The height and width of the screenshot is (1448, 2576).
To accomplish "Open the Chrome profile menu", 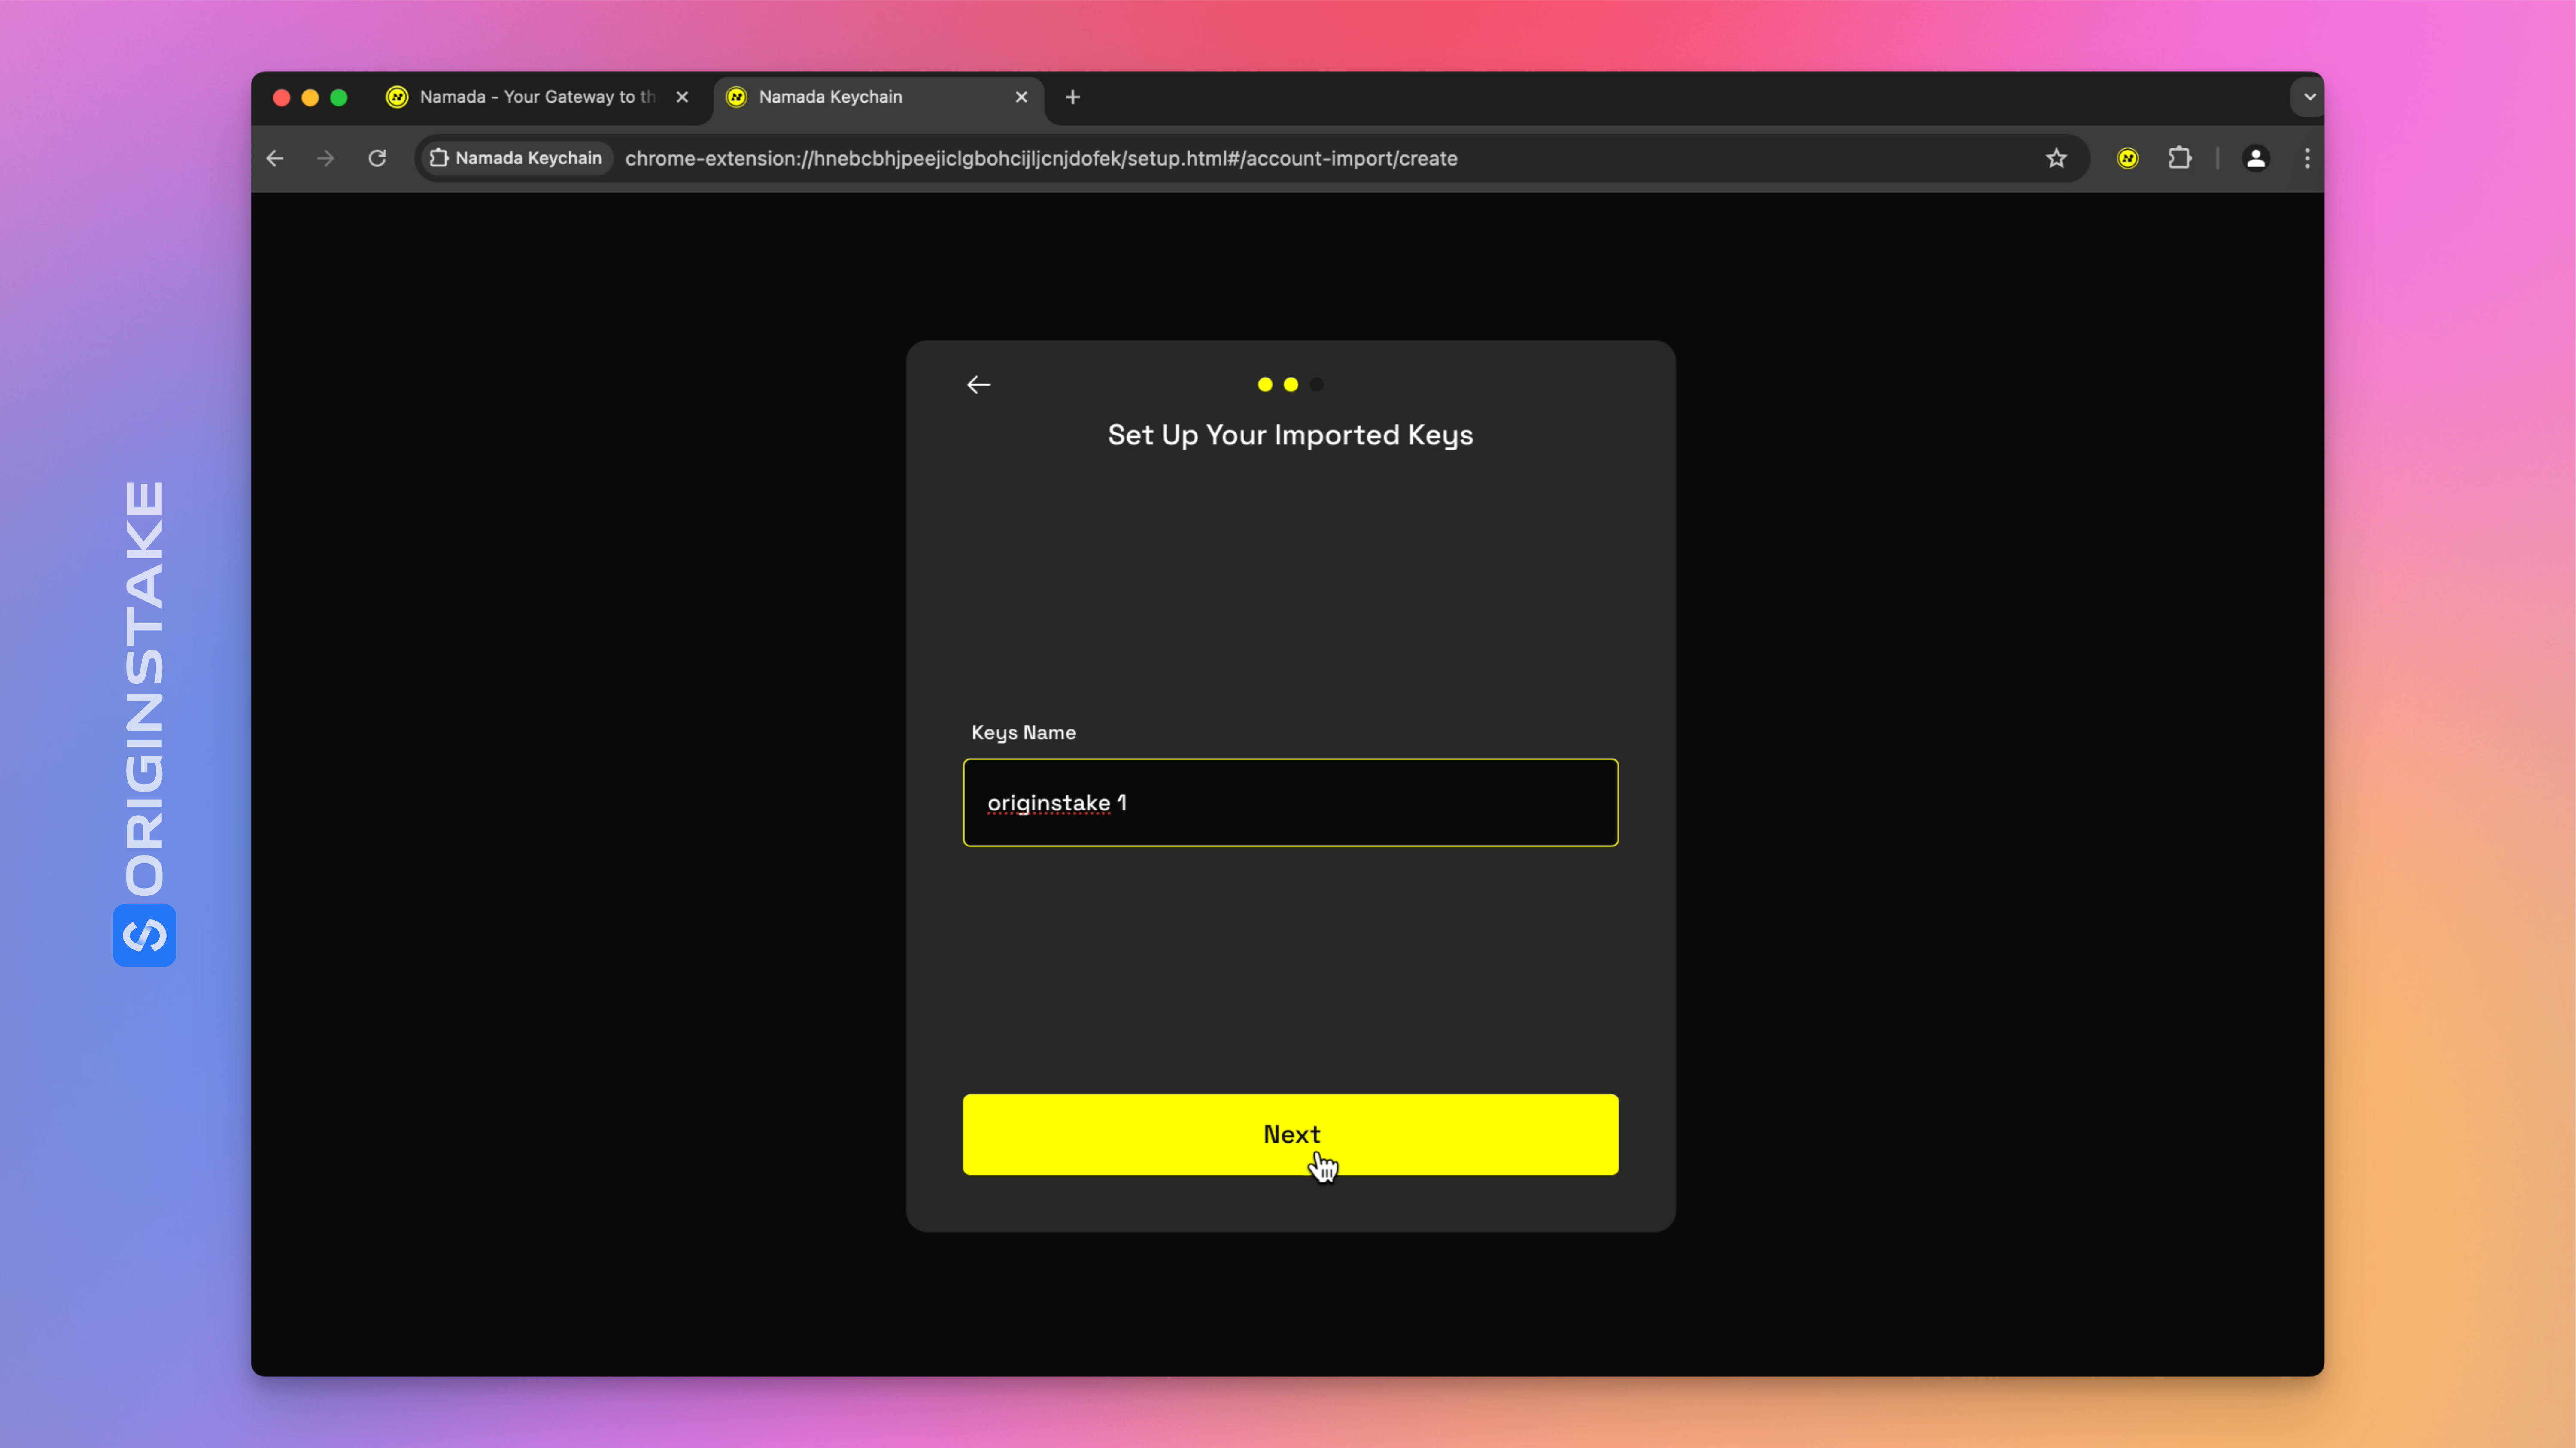I will [2256, 158].
